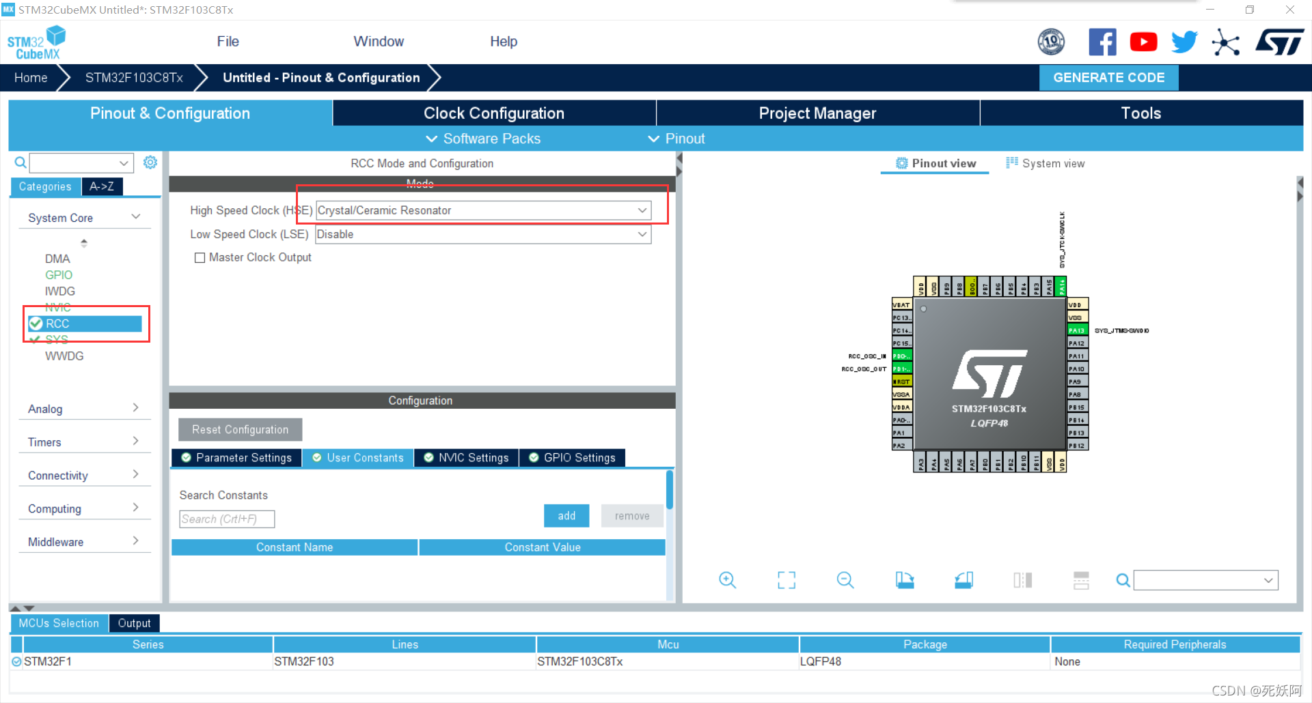Image resolution: width=1312 pixels, height=703 pixels.
Task: Toggle the split vertical view icon
Action: click(1023, 580)
